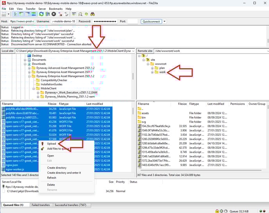Reconnect to the last server
This screenshot has height=213, width=269.
tap(66, 14)
